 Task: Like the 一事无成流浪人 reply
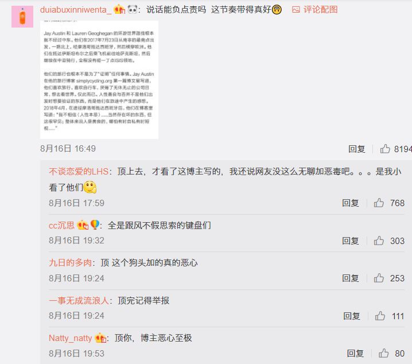pyautogui.click(x=380, y=316)
